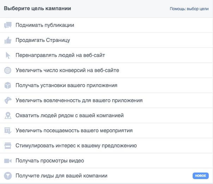Select "Получать установки вашего приложения" option

[107, 85]
